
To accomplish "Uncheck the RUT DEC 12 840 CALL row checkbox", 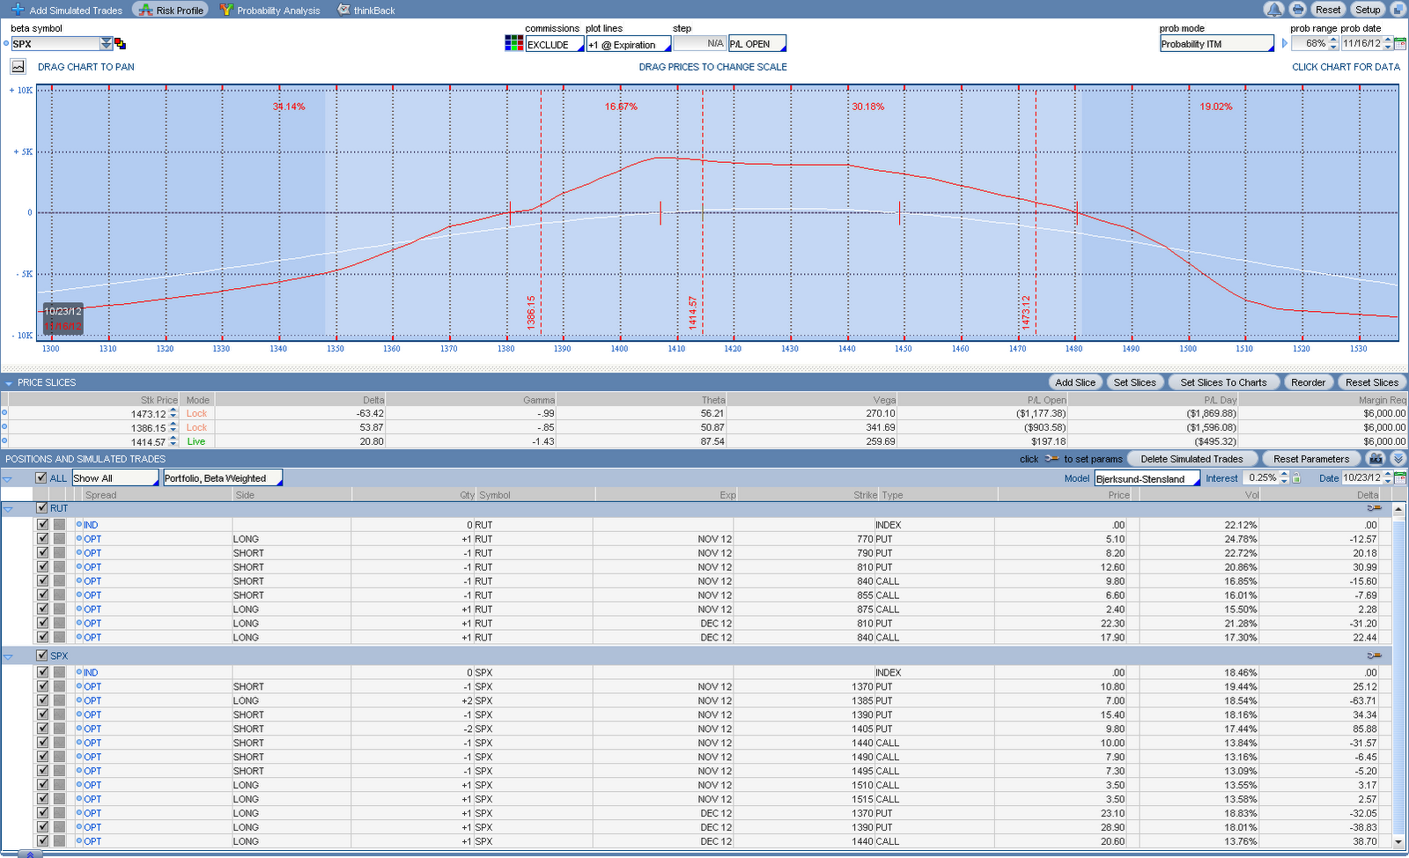I will click(42, 637).
